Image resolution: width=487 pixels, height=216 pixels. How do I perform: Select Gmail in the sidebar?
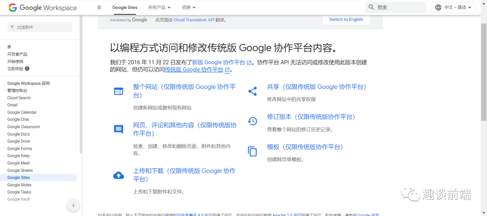(x=13, y=105)
